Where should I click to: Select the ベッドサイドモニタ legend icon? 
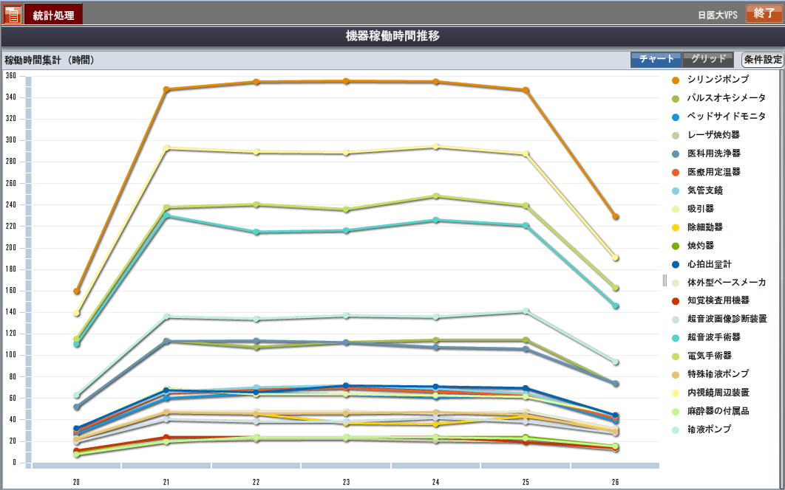(676, 117)
